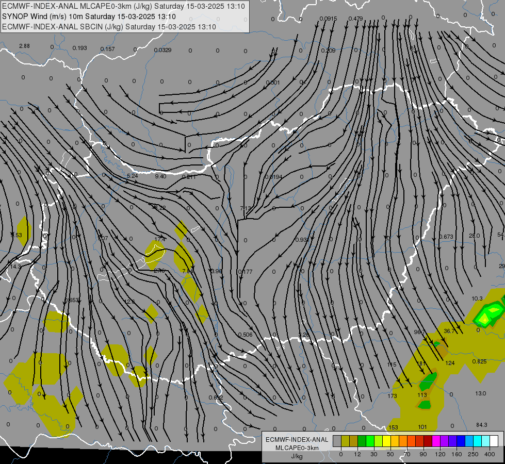Click the map value 84.3

481,425
